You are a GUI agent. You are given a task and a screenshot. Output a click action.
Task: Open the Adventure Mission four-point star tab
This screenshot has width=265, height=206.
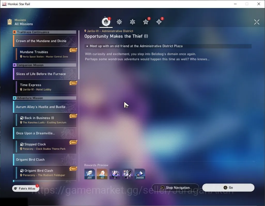[x=159, y=22]
